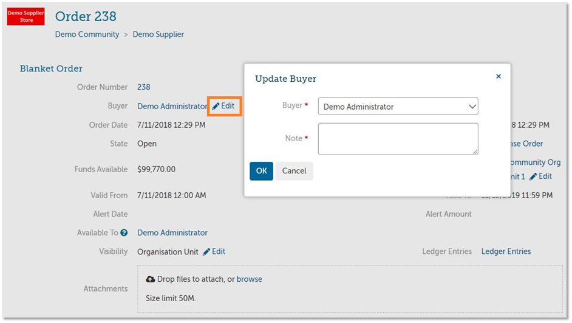Click the order number 238 link
Screen dimensions: 572x323
[144, 87]
